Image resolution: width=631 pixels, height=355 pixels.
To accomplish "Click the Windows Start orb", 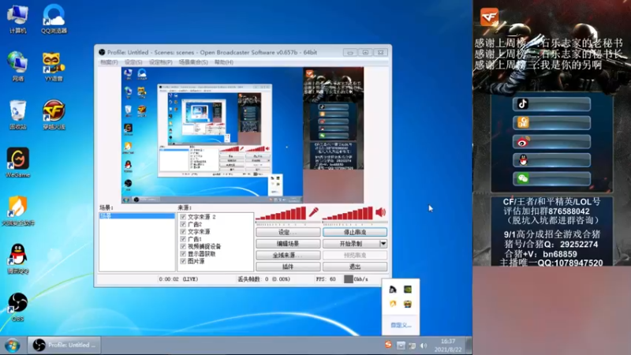I will (13, 346).
